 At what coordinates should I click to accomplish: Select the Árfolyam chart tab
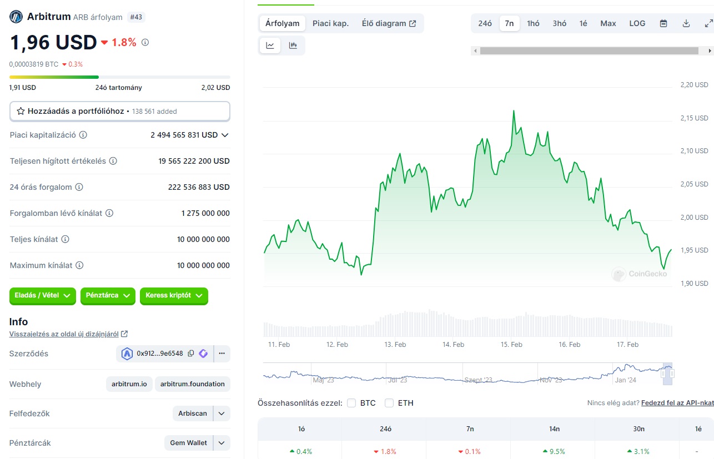(x=283, y=23)
